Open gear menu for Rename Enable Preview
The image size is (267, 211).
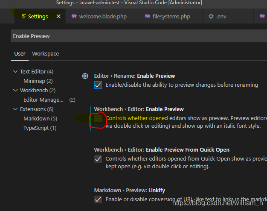tap(85, 76)
